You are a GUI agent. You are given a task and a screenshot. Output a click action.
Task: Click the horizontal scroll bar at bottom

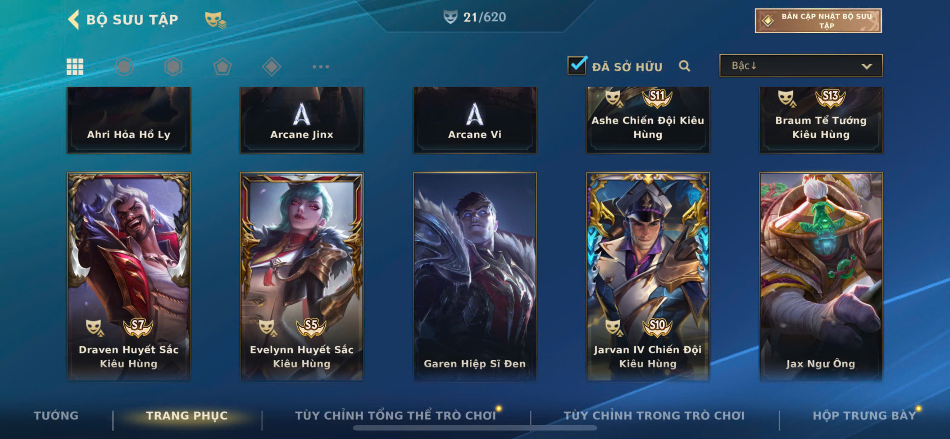tap(475, 428)
